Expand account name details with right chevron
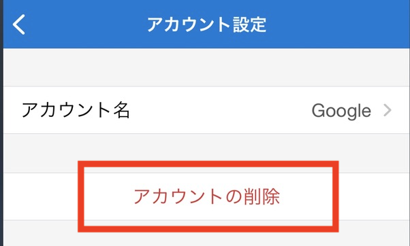This screenshot has height=246, width=410. pyautogui.click(x=388, y=110)
